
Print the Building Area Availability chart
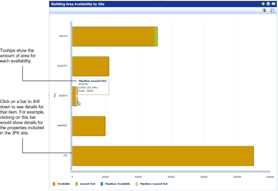click(268, 4)
